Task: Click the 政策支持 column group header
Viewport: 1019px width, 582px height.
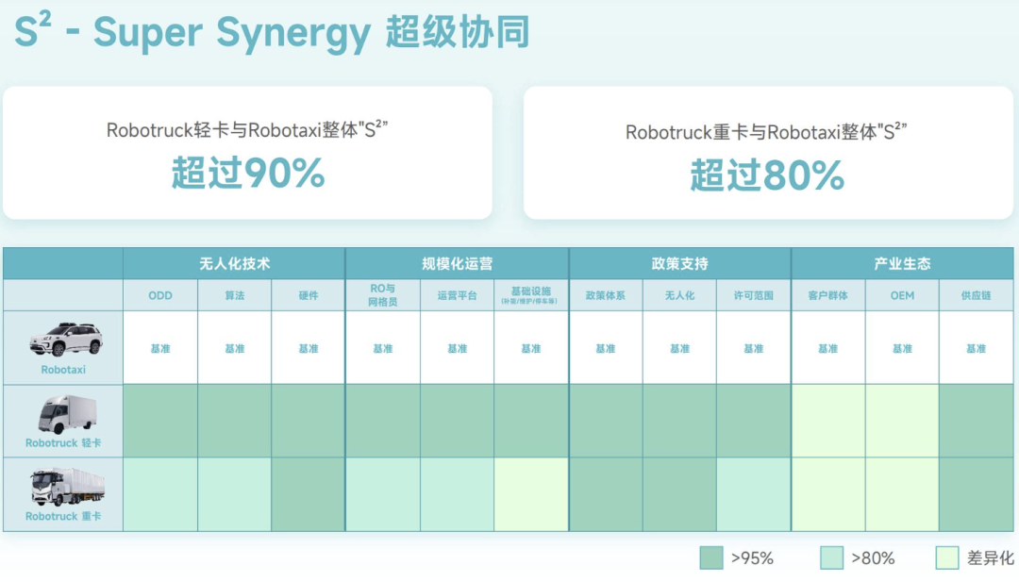Action: pyautogui.click(x=679, y=264)
